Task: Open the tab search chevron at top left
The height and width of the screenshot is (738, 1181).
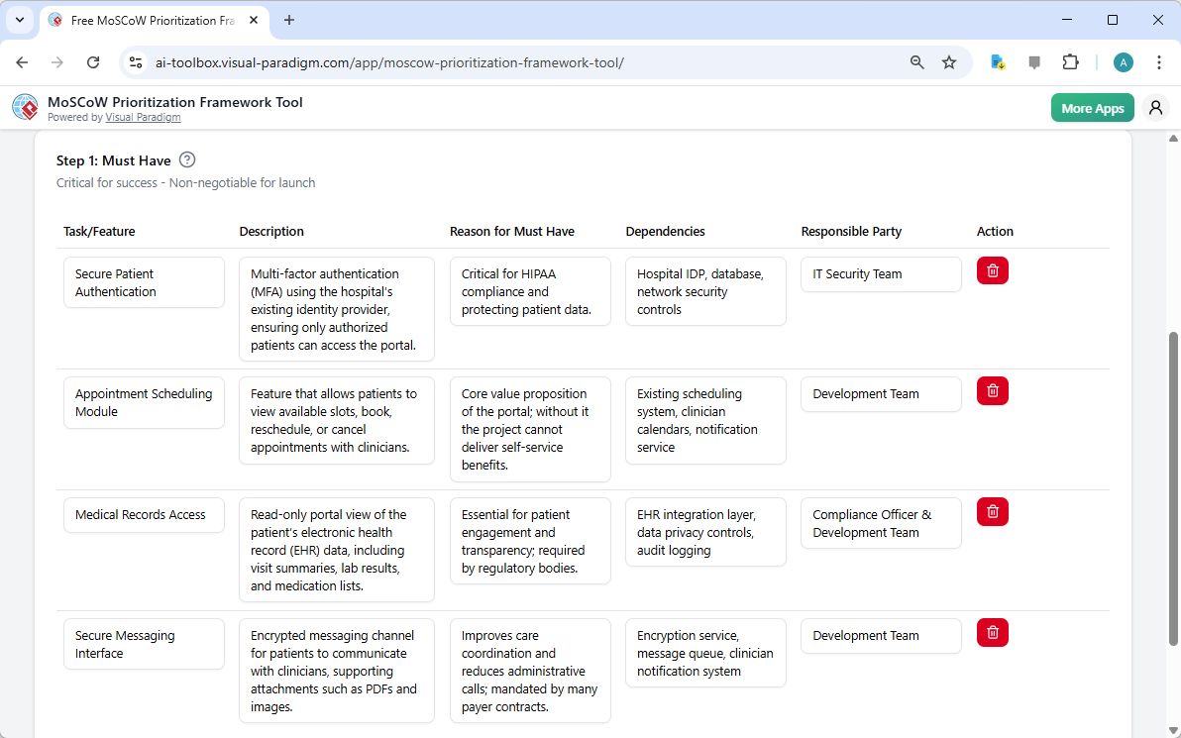Action: tap(20, 20)
